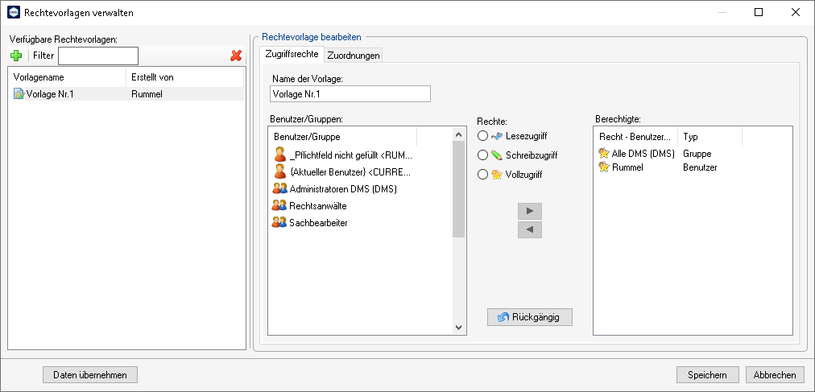Click the right arrow assign button
This screenshot has height=392, width=815.
530,212
